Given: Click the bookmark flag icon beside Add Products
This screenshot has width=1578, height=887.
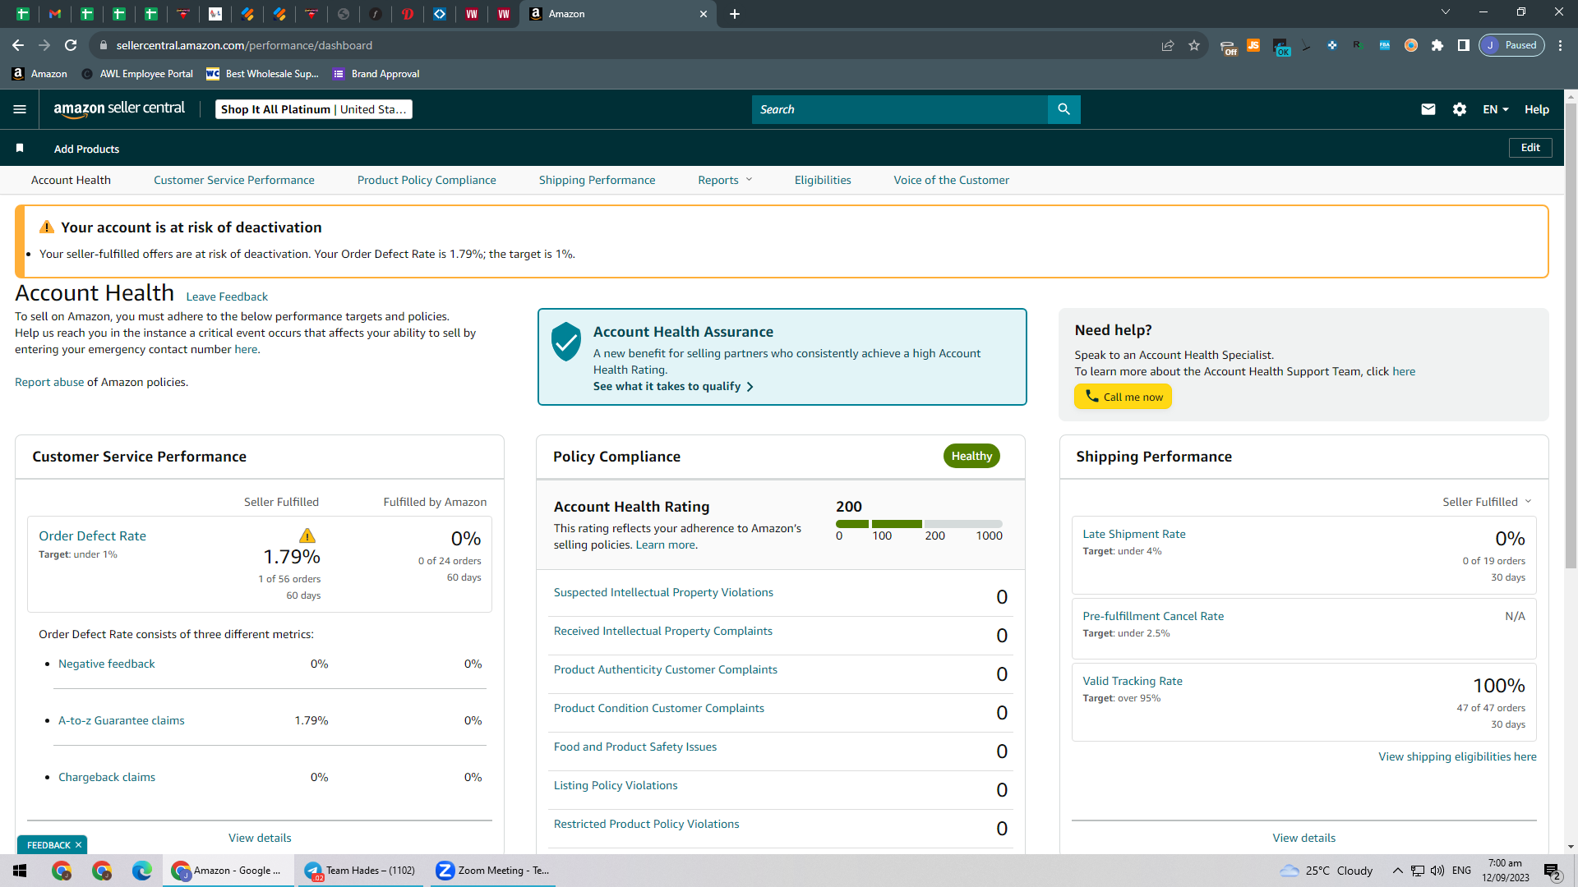Looking at the screenshot, I should [x=20, y=148].
